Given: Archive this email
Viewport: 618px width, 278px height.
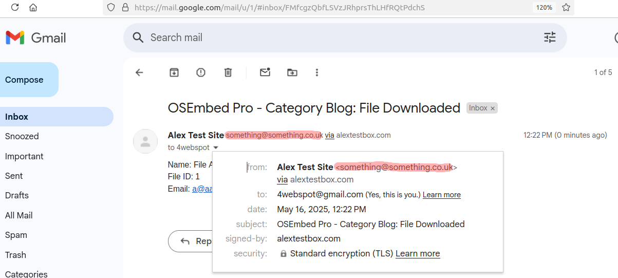Looking at the screenshot, I should (174, 72).
